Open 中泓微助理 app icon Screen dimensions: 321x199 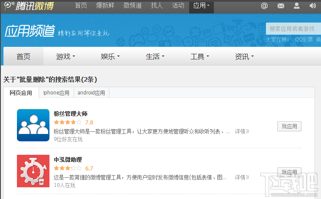click(33, 171)
